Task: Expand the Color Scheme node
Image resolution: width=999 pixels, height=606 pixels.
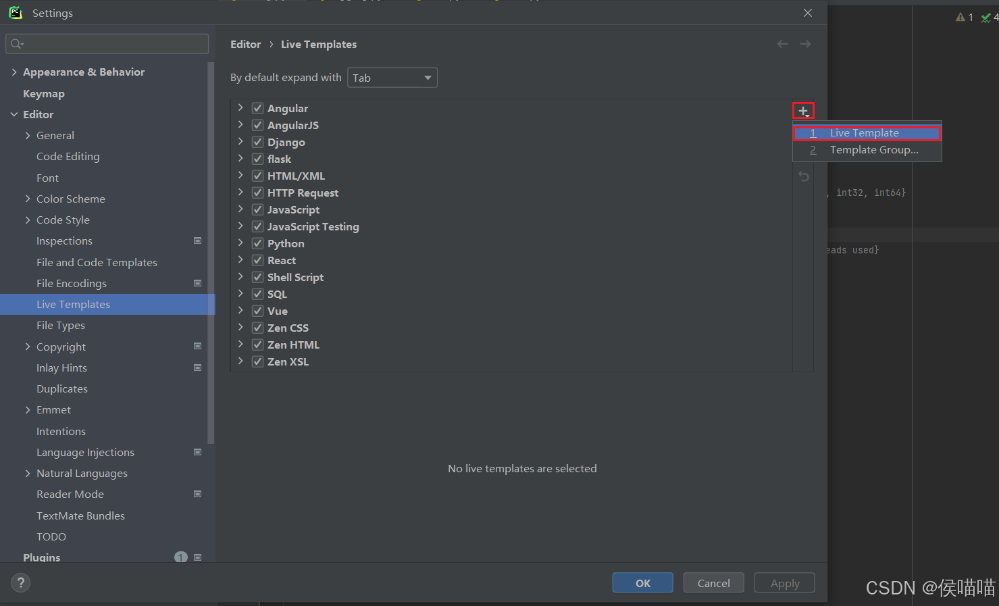Action: point(28,199)
